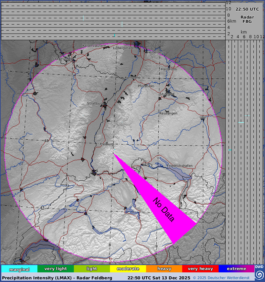Click the Straßburg city label
Viewport: 265px width, 282px height.
click(x=96, y=104)
